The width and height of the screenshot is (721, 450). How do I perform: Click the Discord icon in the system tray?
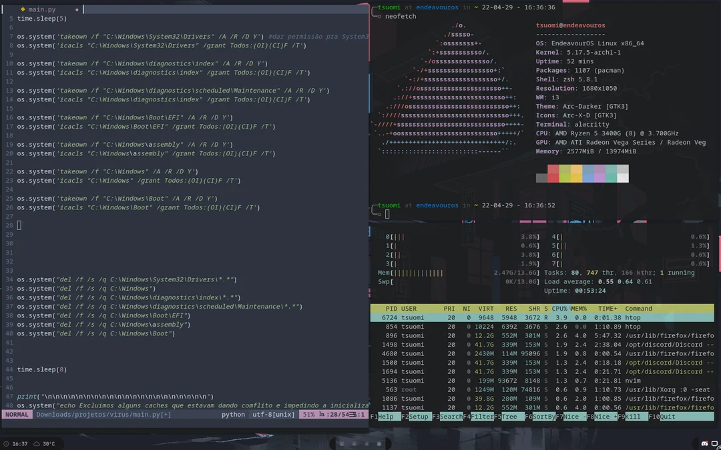point(704,443)
